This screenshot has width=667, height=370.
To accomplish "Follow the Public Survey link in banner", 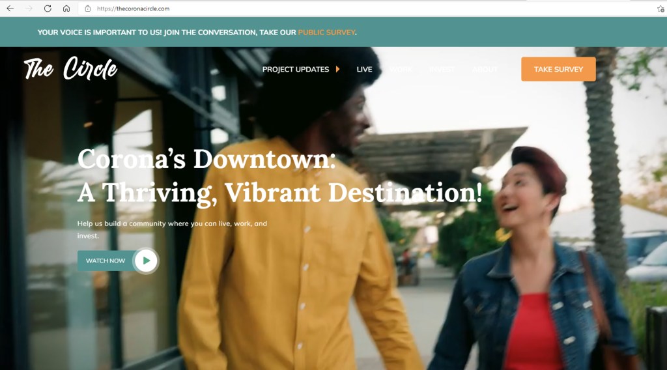I will [326, 32].
